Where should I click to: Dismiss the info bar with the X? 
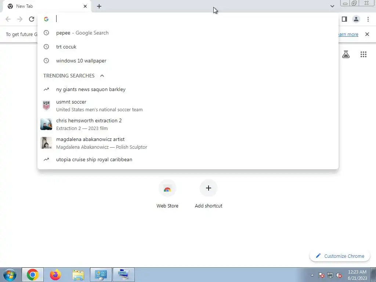pos(367,34)
